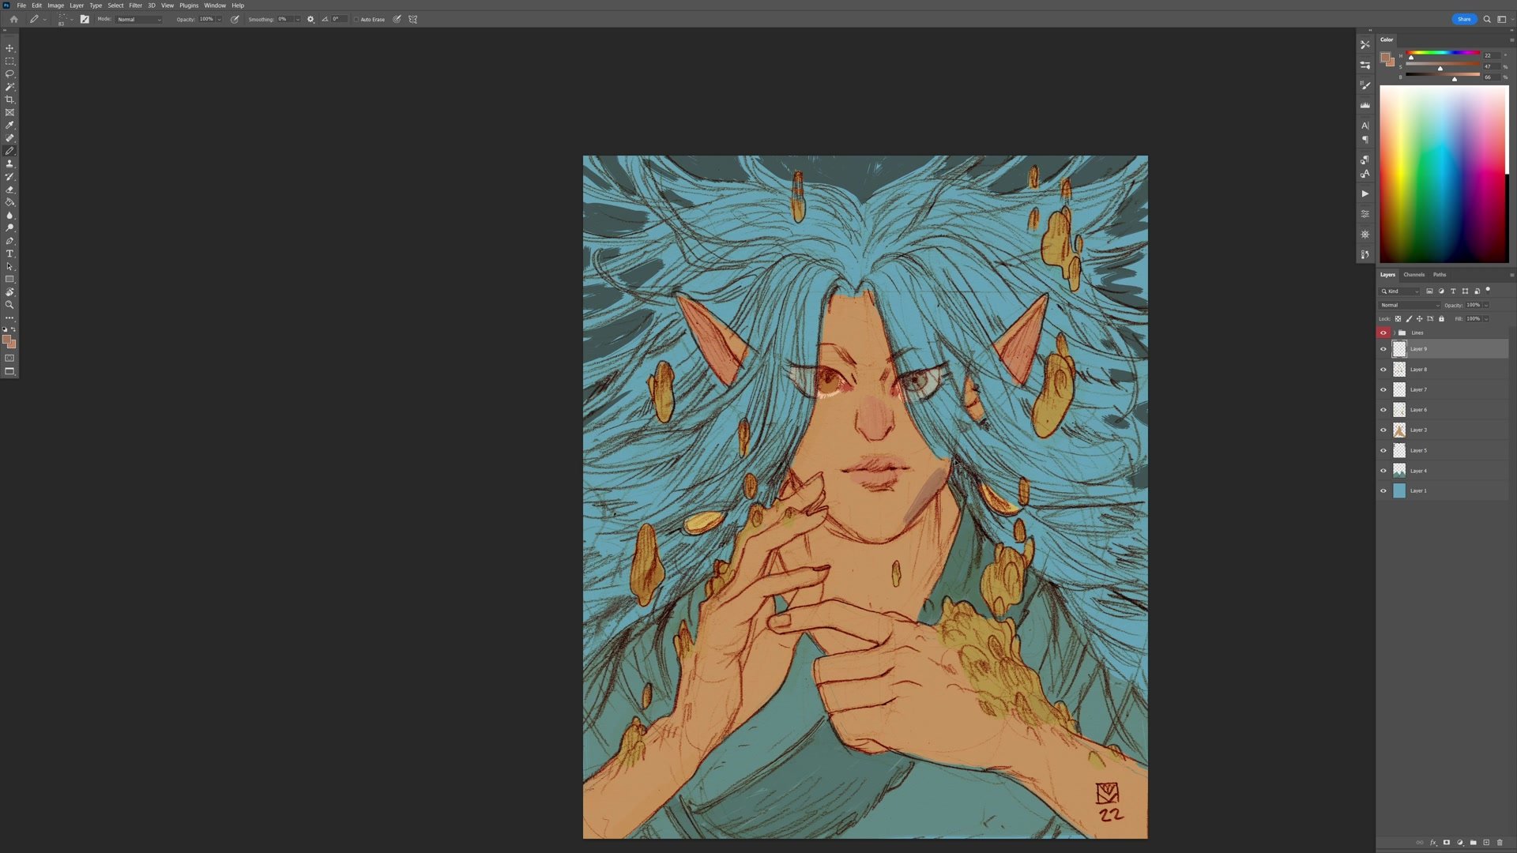Click the foreground color swatch in toolbar
1517x853 pixels.
(7, 340)
